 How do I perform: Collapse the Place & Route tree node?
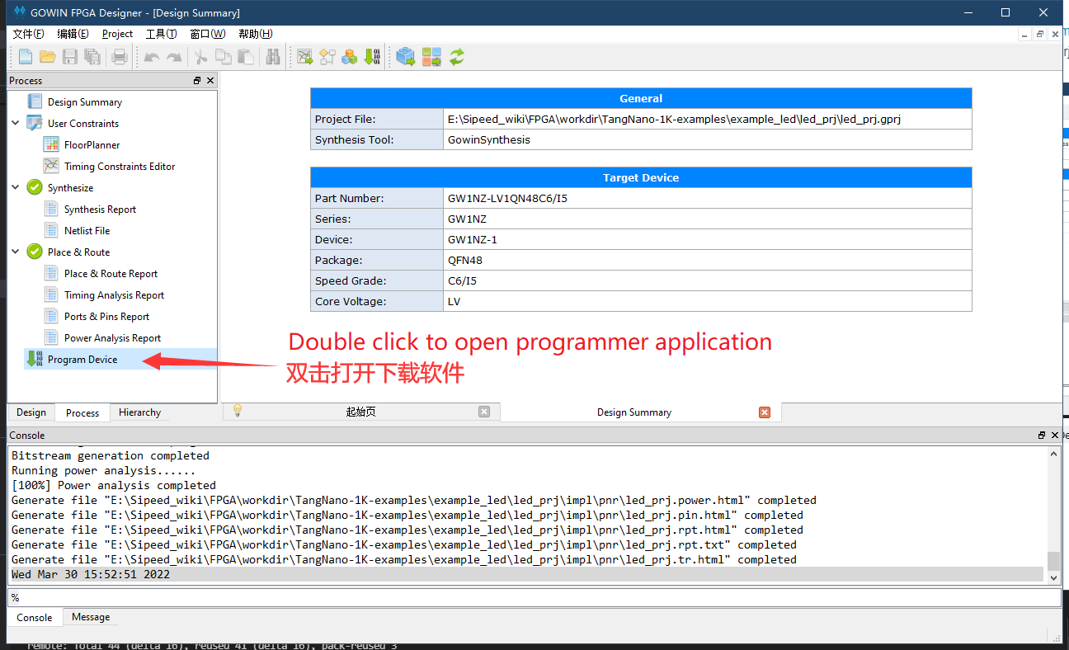16,252
